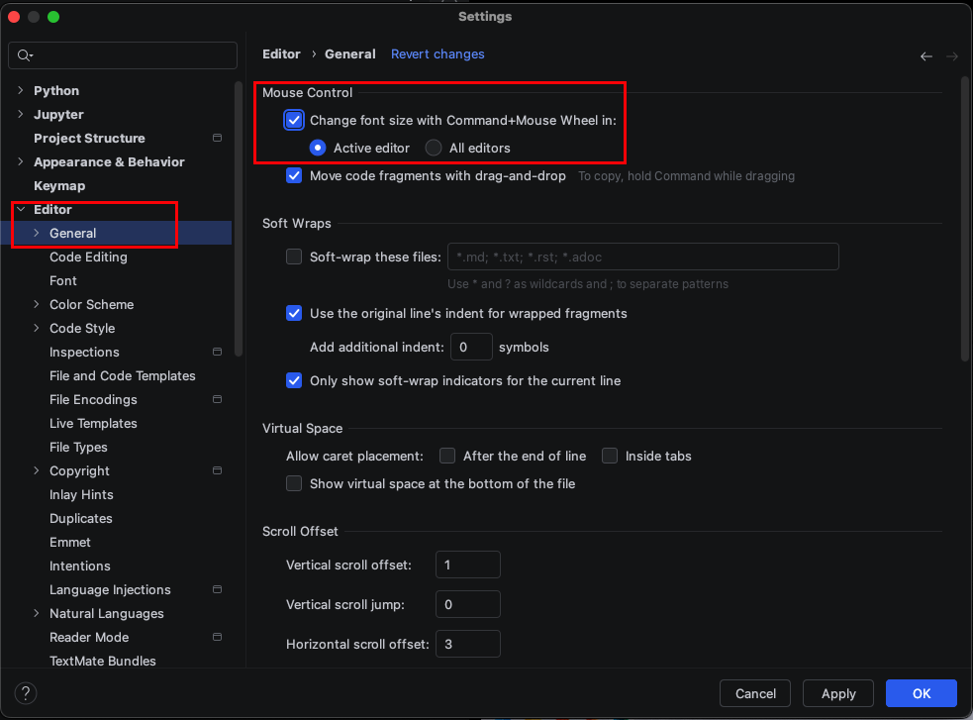
Task: Select the All editors radio button
Action: [x=434, y=148]
